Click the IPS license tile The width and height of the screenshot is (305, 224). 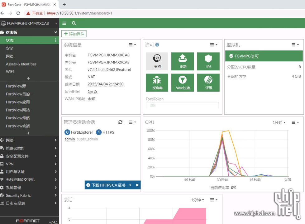[x=208, y=61]
